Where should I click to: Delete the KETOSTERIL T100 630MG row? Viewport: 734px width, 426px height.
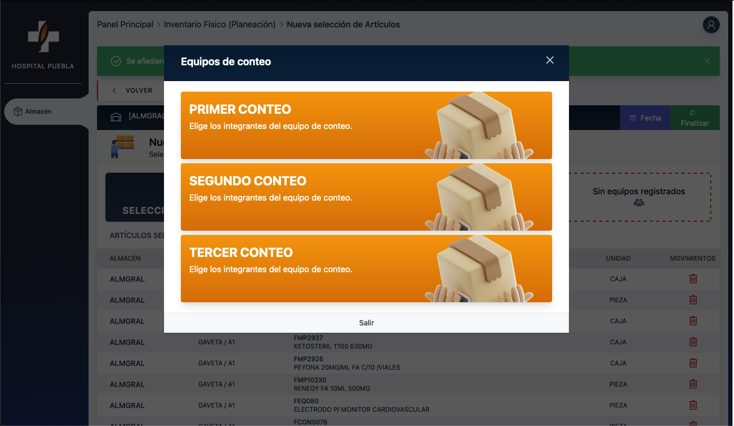click(693, 342)
